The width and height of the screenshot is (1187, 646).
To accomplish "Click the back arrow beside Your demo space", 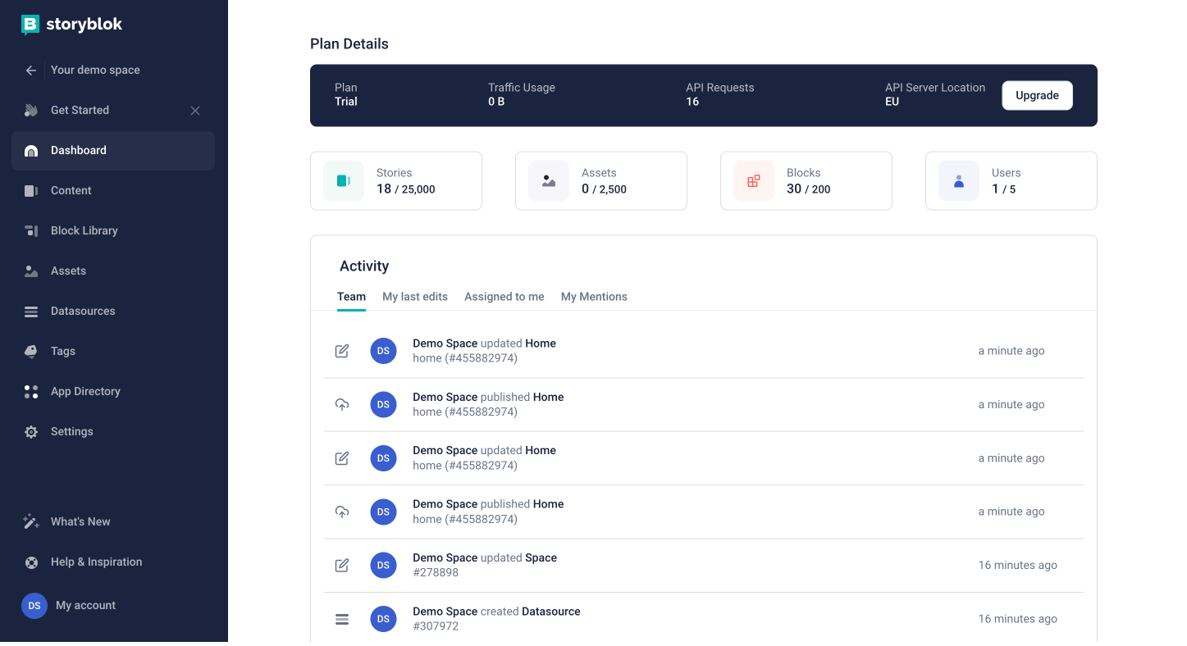I will click(x=30, y=70).
